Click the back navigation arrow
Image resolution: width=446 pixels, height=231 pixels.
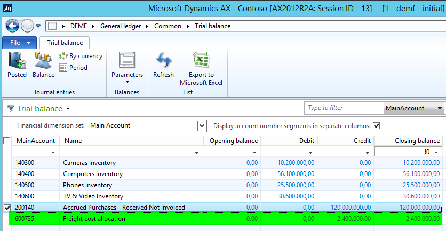pyautogui.click(x=12, y=26)
